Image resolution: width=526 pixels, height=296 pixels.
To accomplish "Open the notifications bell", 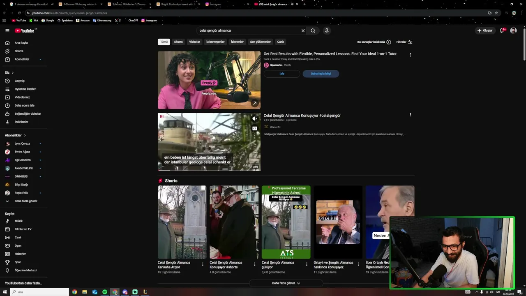I will click(x=502, y=30).
